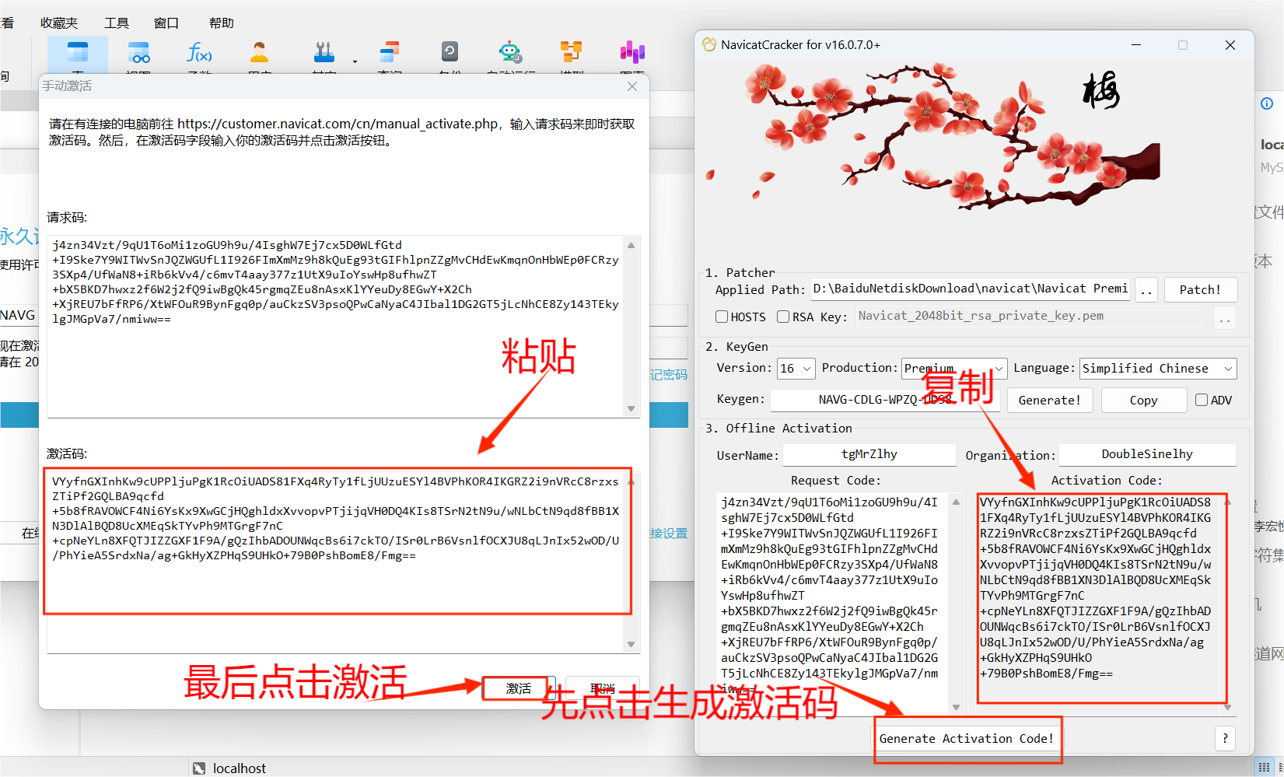Click the '?' help button in cracker

click(1225, 738)
